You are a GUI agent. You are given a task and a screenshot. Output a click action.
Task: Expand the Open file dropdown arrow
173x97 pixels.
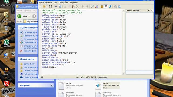tap(47, 6)
